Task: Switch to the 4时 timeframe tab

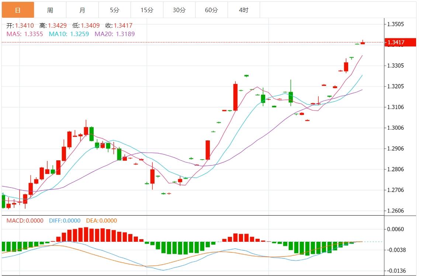Action: (x=243, y=10)
